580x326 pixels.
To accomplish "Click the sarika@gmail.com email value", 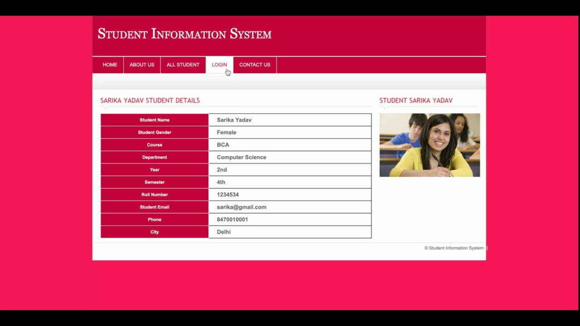I will (242, 207).
